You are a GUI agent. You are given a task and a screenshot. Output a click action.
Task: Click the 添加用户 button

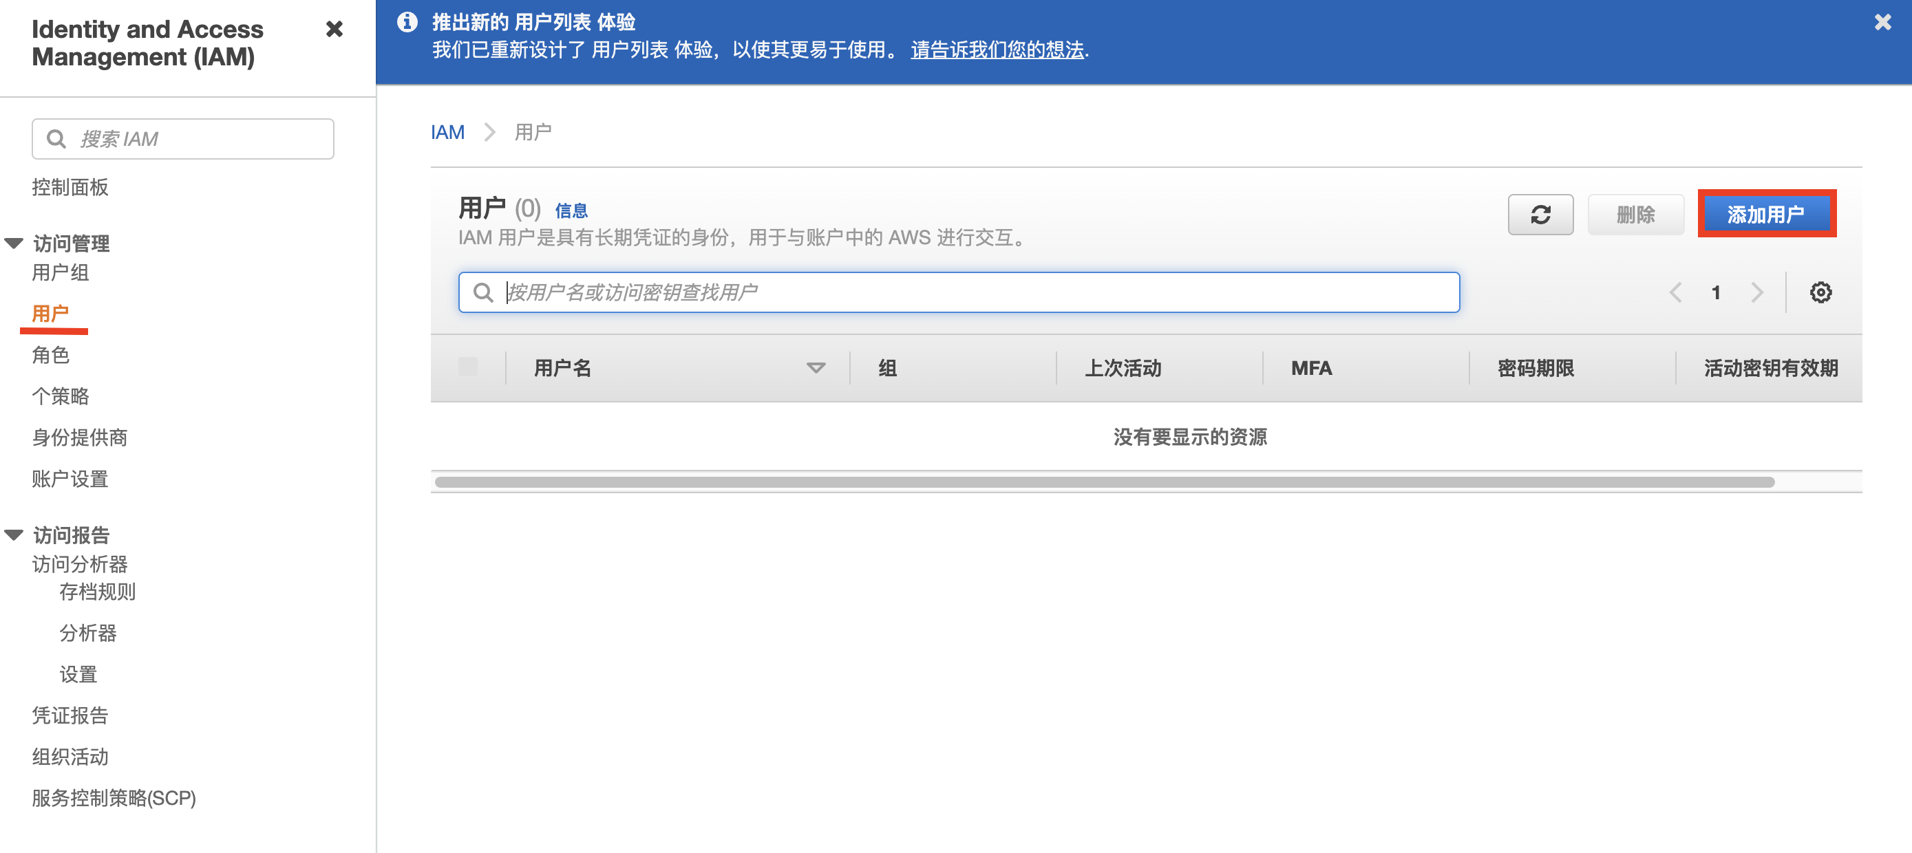1766,215
